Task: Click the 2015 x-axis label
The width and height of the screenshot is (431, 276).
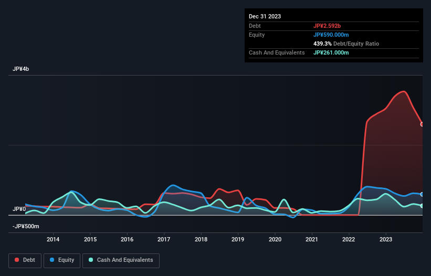Action: point(90,239)
